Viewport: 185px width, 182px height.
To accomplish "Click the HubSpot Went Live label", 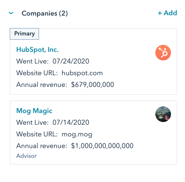I will click(32, 61).
